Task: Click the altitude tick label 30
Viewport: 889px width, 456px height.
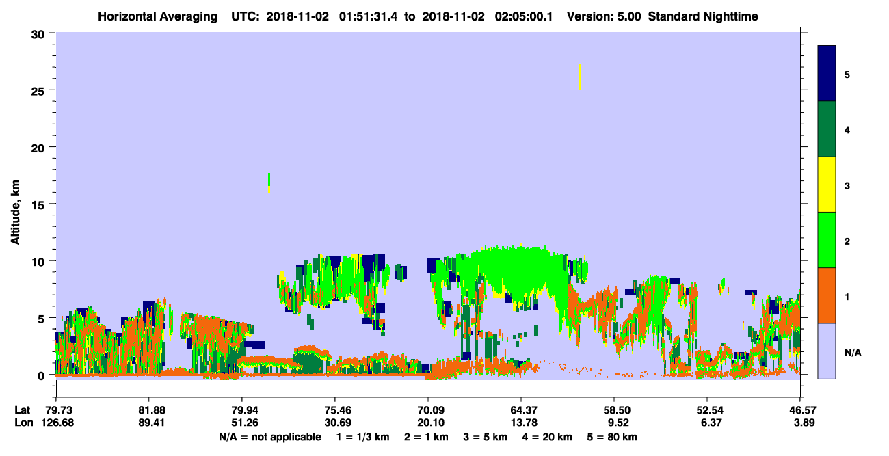Action: click(x=39, y=33)
